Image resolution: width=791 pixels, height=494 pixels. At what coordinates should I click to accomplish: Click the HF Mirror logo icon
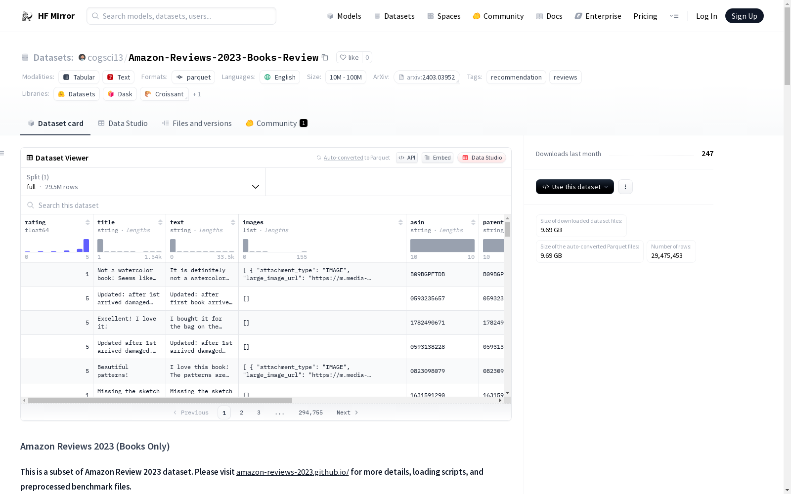(27, 16)
